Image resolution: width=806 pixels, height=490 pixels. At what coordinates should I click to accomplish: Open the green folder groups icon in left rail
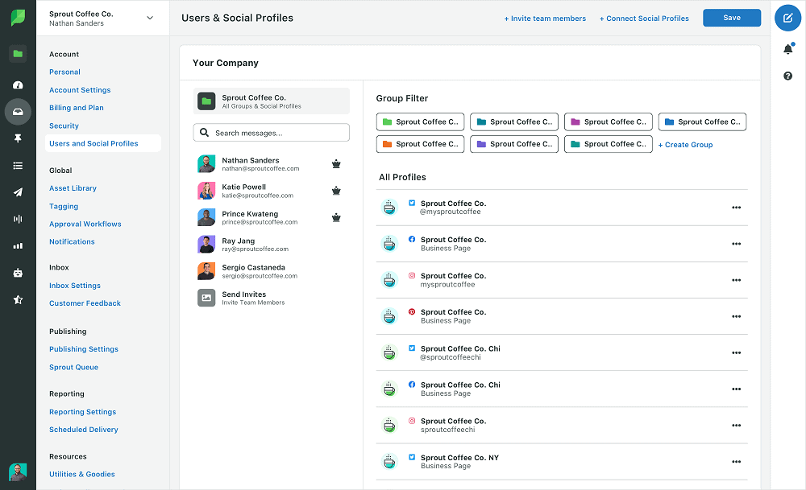point(18,53)
